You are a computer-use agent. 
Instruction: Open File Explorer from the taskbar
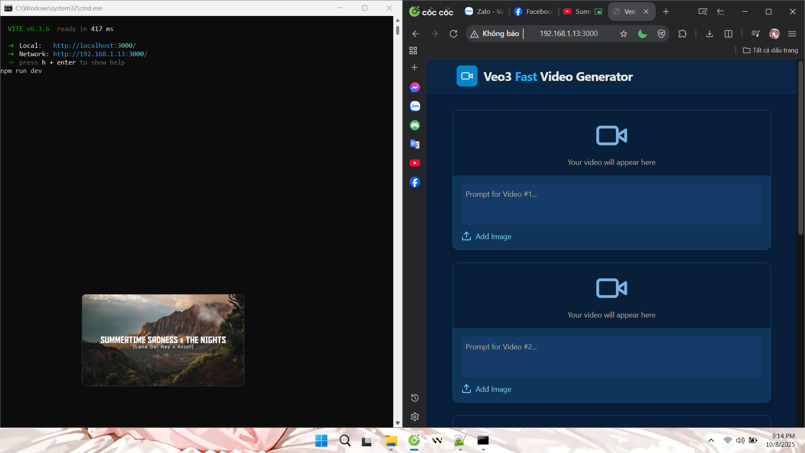(391, 440)
